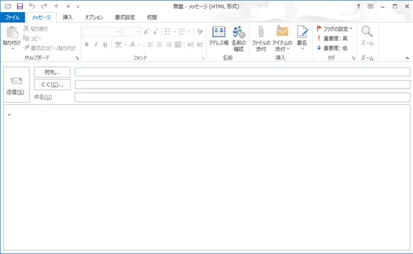Click 名前の確認 check names icon
413x254 pixels.
[x=238, y=38]
